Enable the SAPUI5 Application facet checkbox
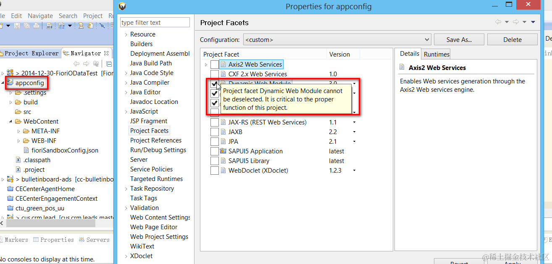The width and height of the screenshot is (552, 264). (214, 151)
